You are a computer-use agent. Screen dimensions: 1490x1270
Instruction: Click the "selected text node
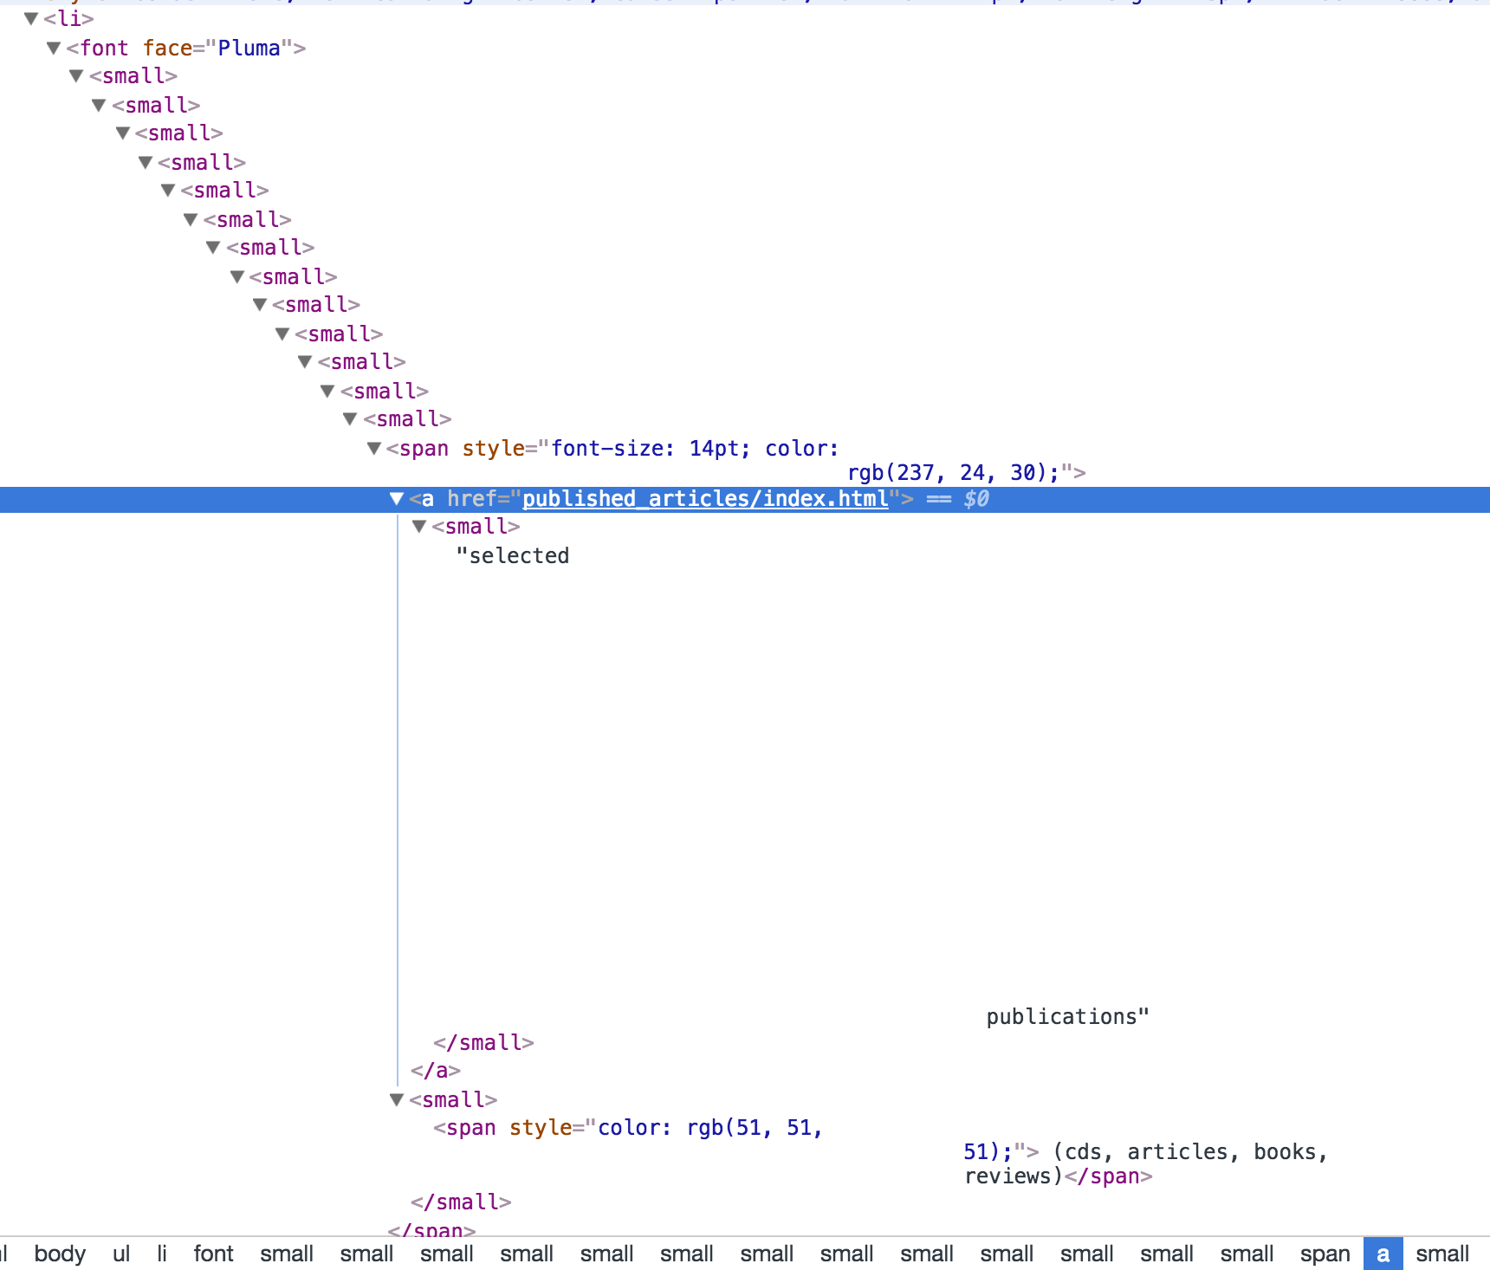(x=513, y=556)
